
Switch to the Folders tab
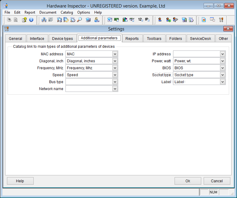(176, 39)
